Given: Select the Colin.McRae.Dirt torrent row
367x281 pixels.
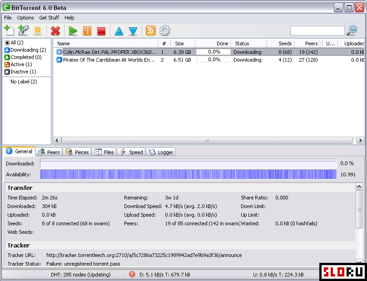Looking at the screenshot, I should coord(209,52).
